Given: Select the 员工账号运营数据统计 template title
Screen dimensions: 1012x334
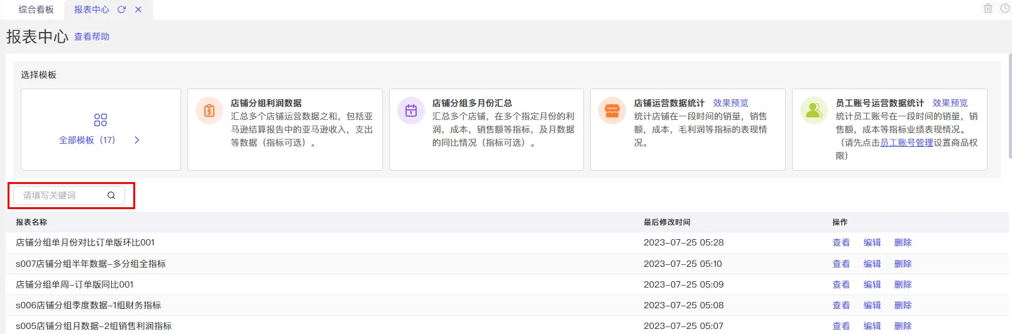Looking at the screenshot, I should point(879,103).
